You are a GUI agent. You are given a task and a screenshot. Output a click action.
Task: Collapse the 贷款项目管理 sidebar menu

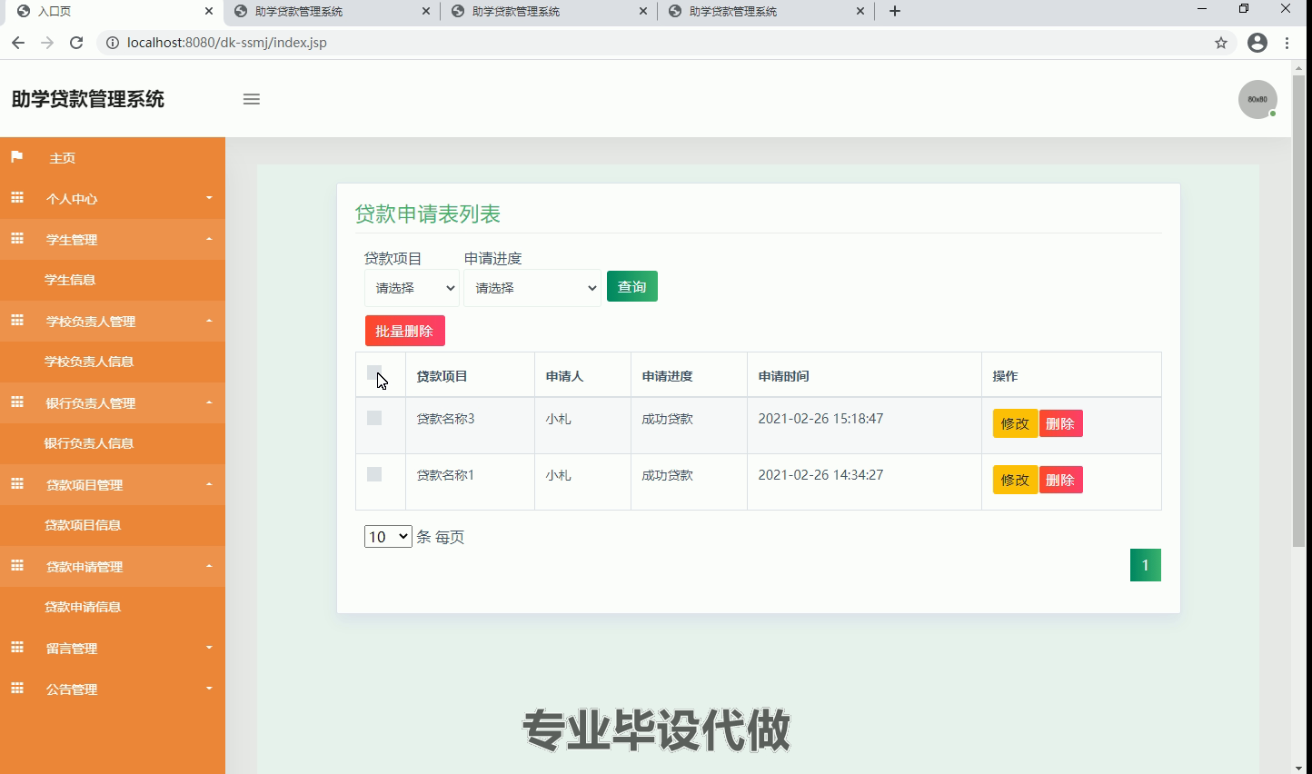coord(113,484)
